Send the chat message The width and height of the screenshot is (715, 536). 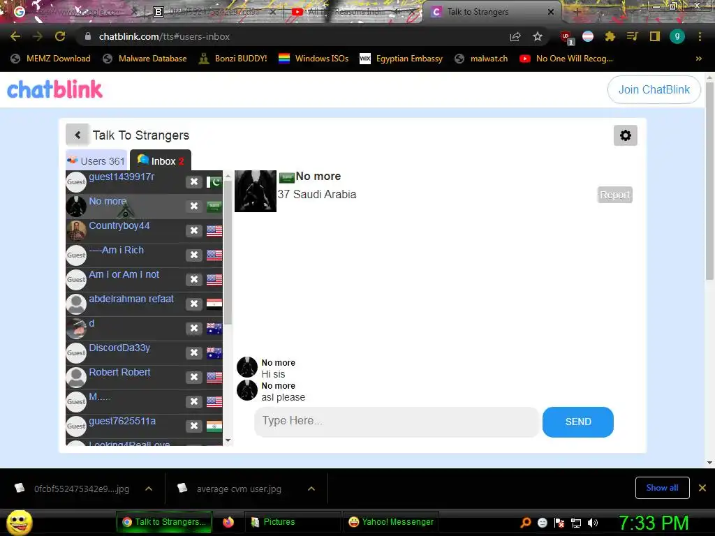(x=577, y=422)
